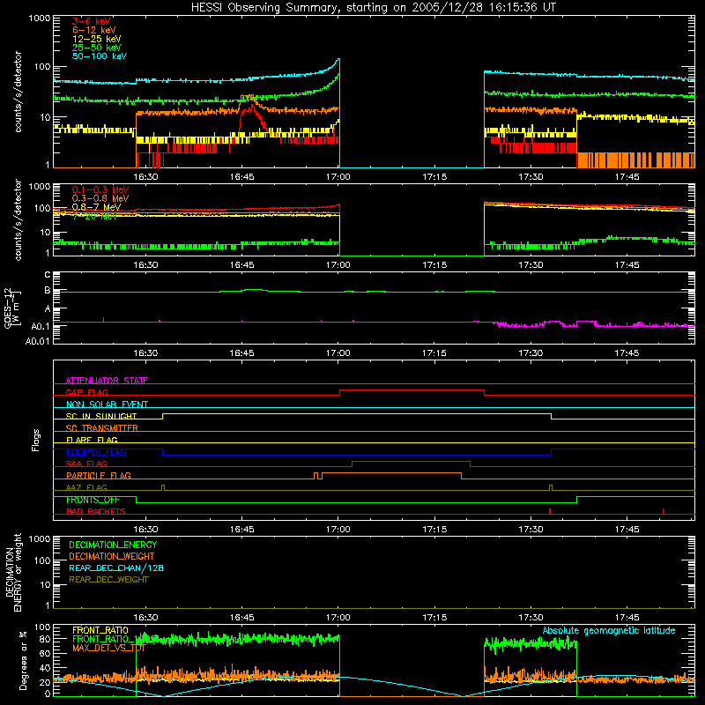Select the ECLIPSE_FLAG label
705x705 pixels.
tap(96, 452)
